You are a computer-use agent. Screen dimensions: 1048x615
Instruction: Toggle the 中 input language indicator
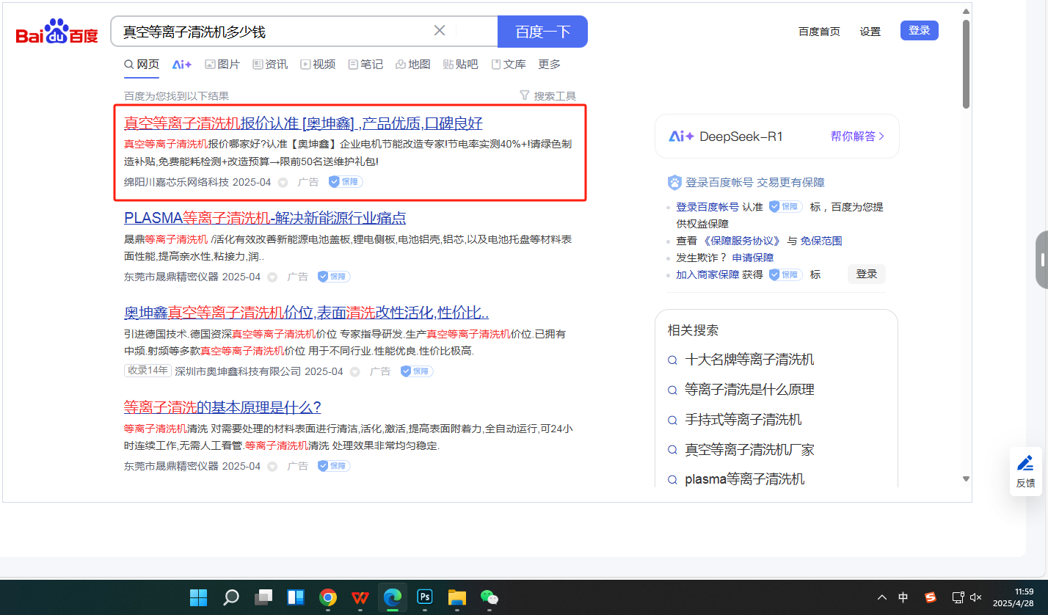(x=903, y=597)
